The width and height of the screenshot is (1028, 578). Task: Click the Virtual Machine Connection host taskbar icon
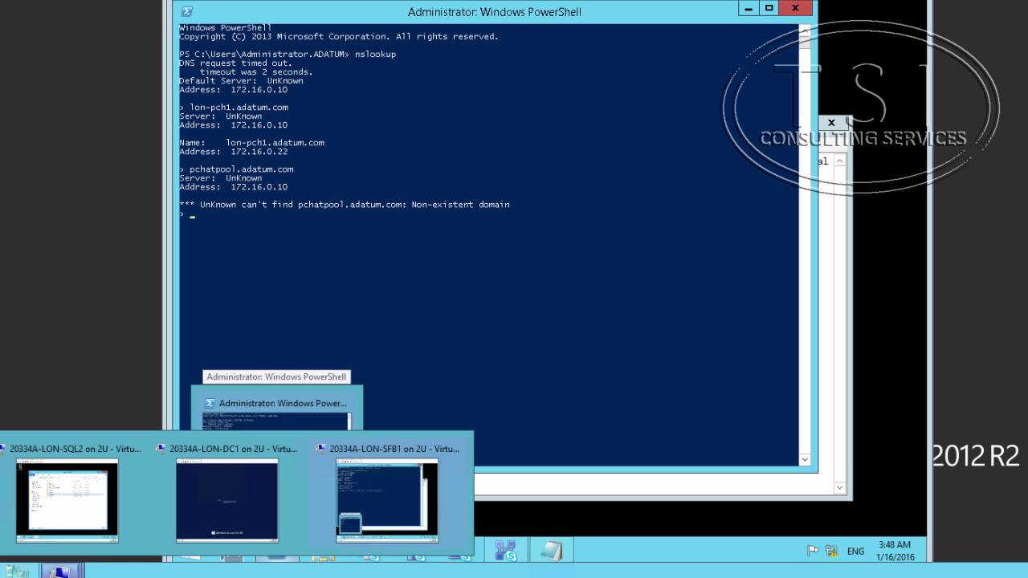tap(59, 572)
